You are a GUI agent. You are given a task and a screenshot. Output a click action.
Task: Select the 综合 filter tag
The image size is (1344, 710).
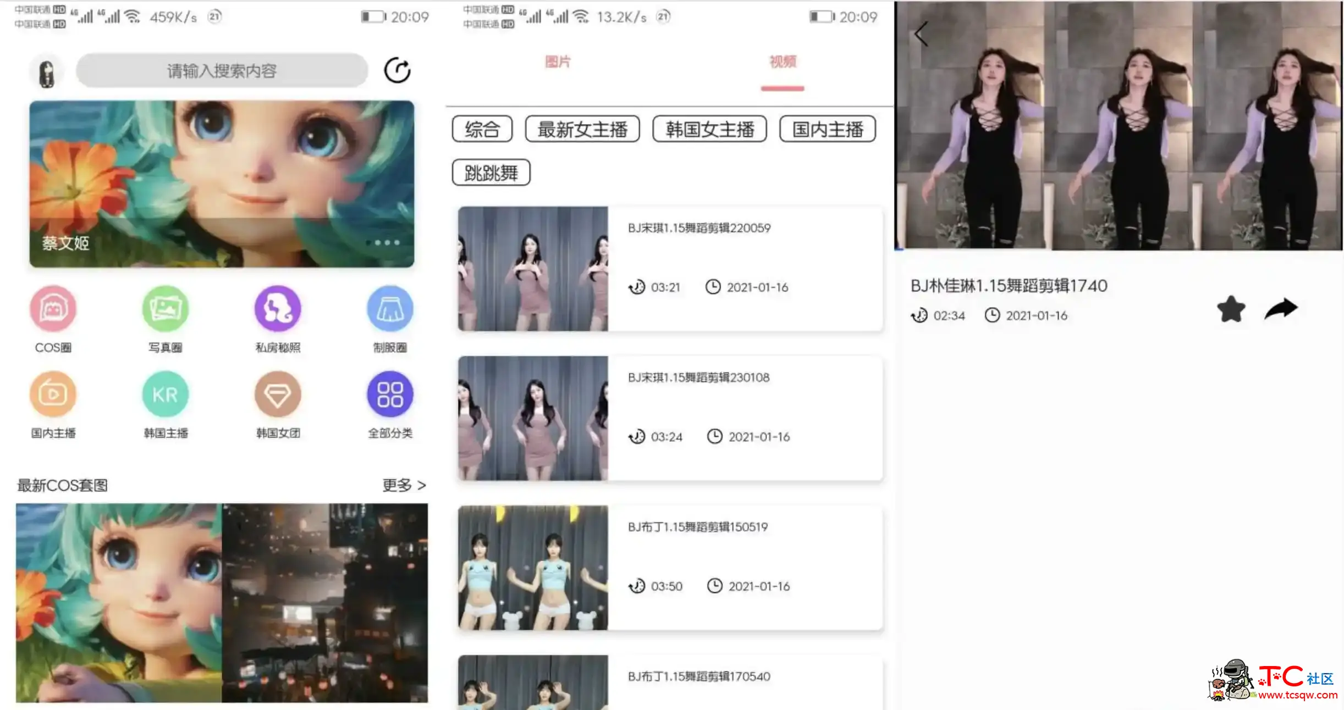pyautogui.click(x=482, y=129)
